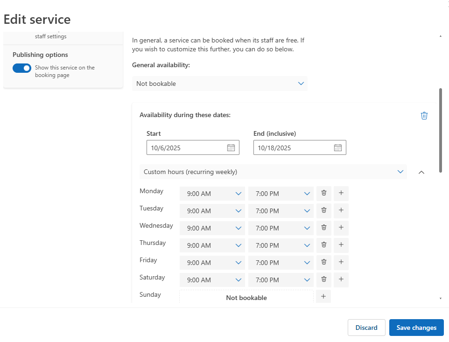Click the Start date input field

pos(187,148)
